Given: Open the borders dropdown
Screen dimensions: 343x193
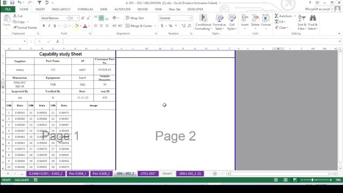Looking at the screenshot, I should 70,26.
